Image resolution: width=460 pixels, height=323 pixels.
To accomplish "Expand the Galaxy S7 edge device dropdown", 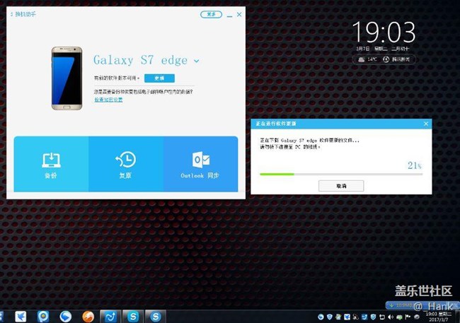I will 196,61.
